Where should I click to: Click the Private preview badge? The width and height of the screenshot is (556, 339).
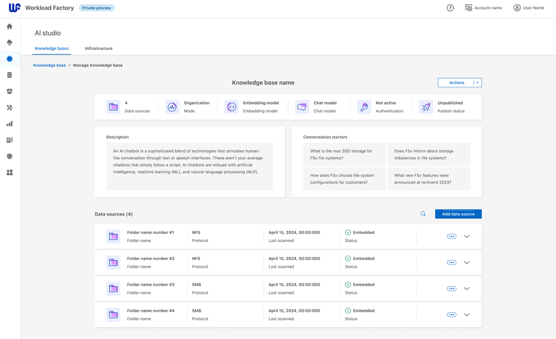pyautogui.click(x=96, y=8)
